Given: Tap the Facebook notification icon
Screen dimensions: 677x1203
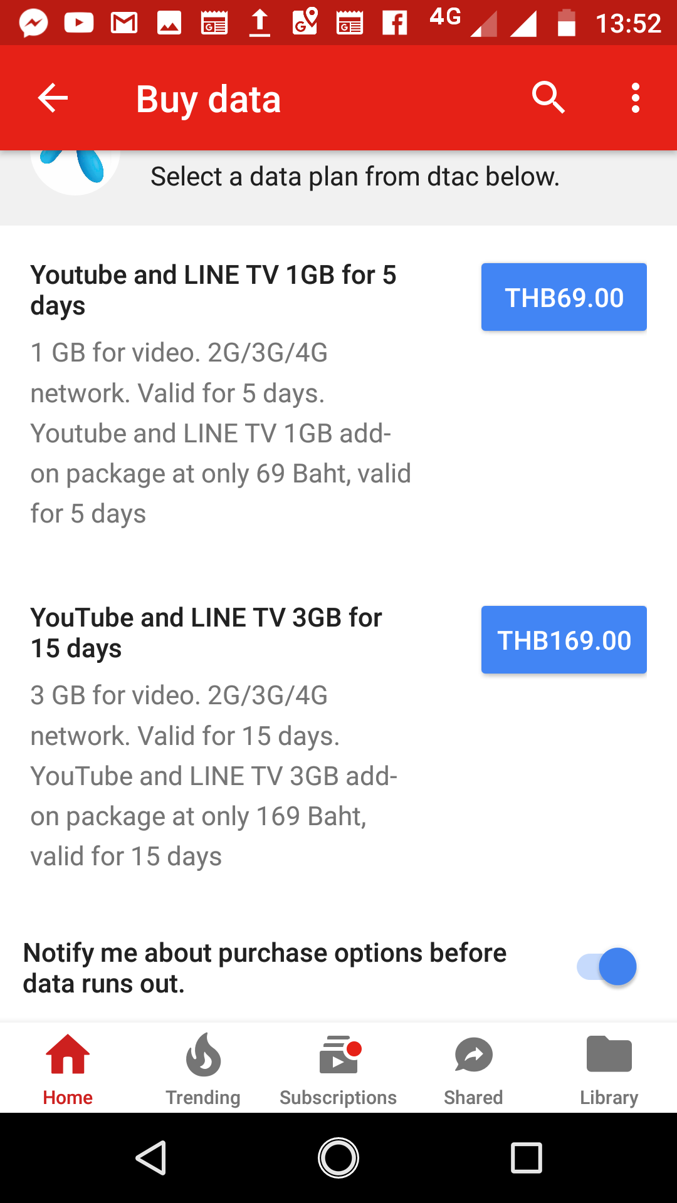Looking at the screenshot, I should [x=395, y=24].
